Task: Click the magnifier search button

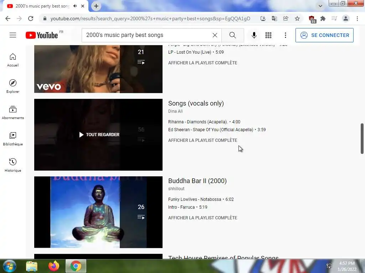Action: [232, 35]
